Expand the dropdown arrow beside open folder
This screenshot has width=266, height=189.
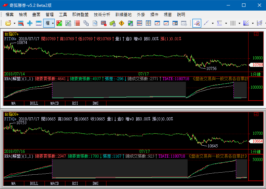pyautogui.click(x=14, y=23)
